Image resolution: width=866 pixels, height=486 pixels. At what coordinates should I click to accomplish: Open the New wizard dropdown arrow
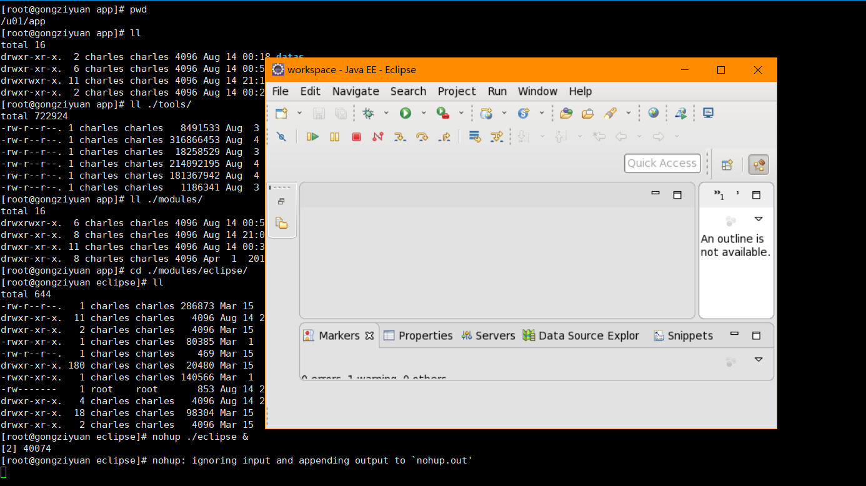pos(299,113)
